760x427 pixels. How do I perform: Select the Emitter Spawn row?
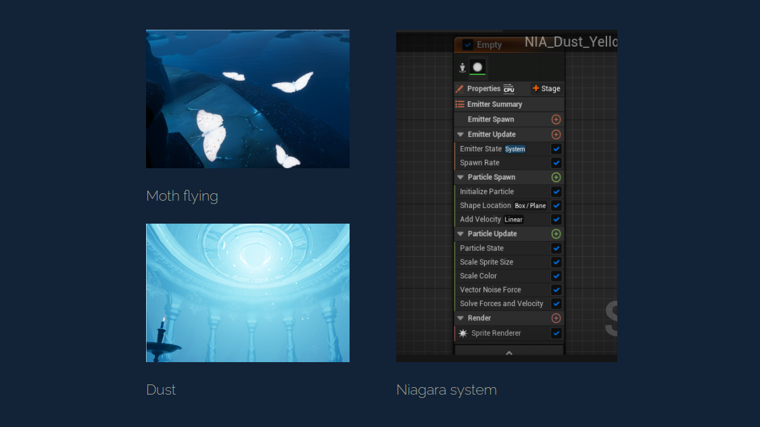coord(509,119)
